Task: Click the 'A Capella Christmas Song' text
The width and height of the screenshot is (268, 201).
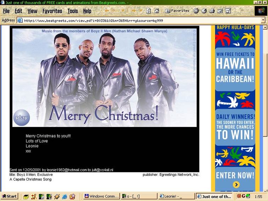Action: 30,179
